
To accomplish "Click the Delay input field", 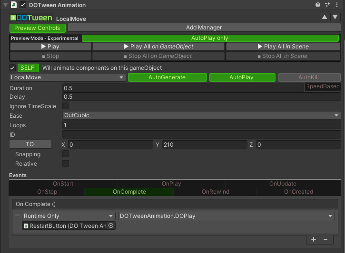I will 202,97.
